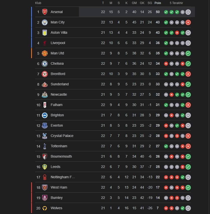This screenshot has width=210, height=214.
Task: Open the Chelsea crest icon
Action: (x=44, y=63)
